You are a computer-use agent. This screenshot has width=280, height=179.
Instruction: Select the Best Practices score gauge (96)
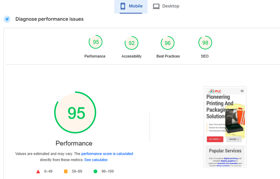(167, 43)
